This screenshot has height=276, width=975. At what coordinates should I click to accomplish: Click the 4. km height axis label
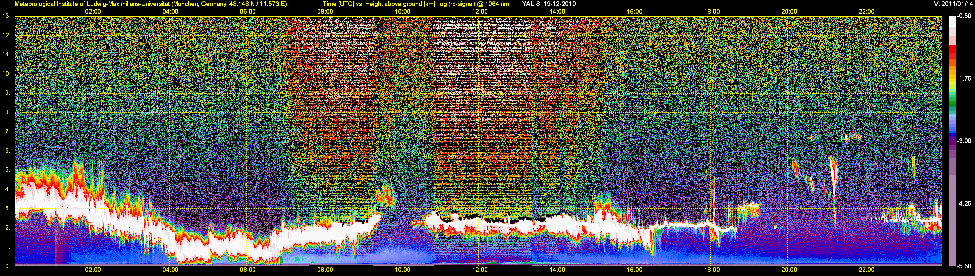click(x=7, y=189)
